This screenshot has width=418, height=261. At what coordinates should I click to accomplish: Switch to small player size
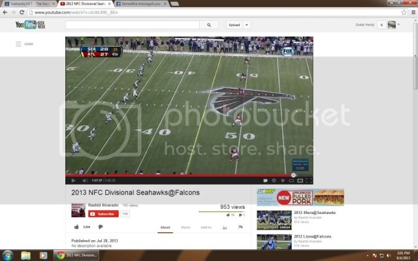(x=291, y=181)
